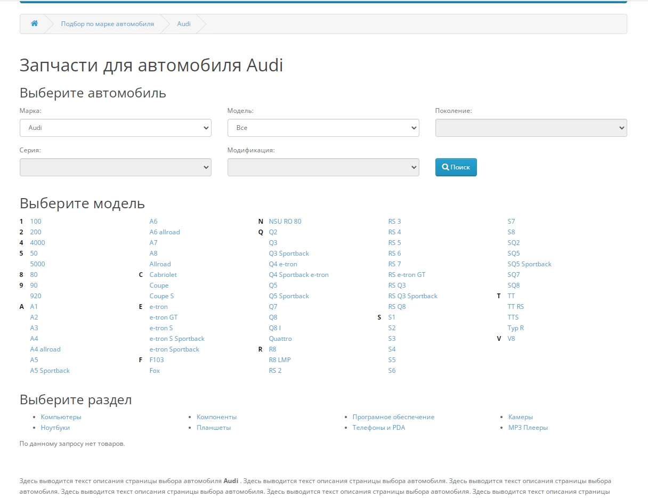
Task: Open the 920 model link
Action: tap(36, 296)
